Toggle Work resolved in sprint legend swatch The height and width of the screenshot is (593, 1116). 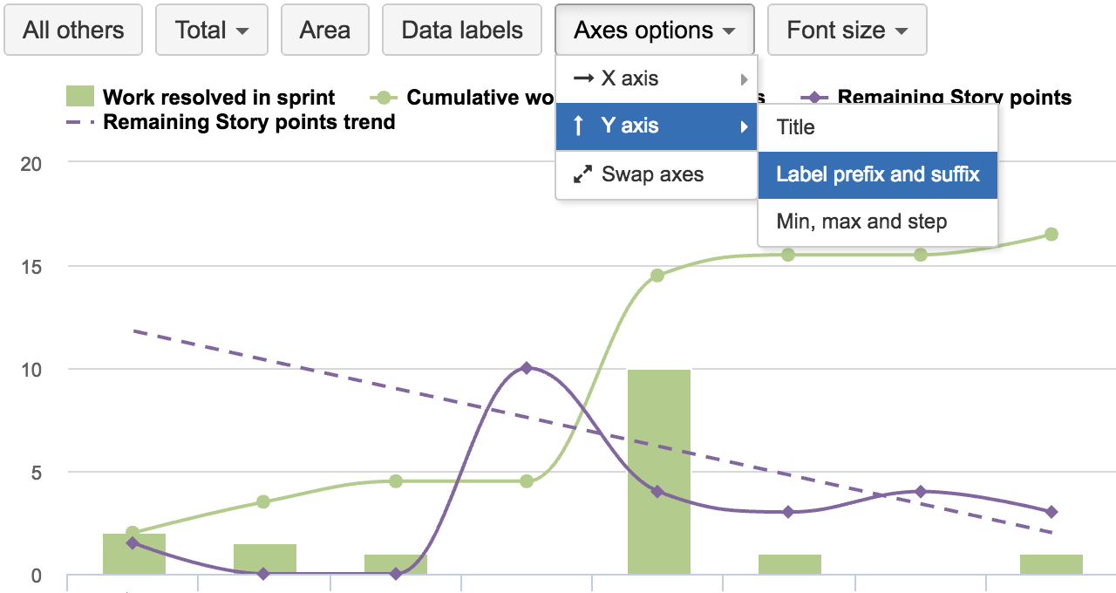click(x=80, y=97)
